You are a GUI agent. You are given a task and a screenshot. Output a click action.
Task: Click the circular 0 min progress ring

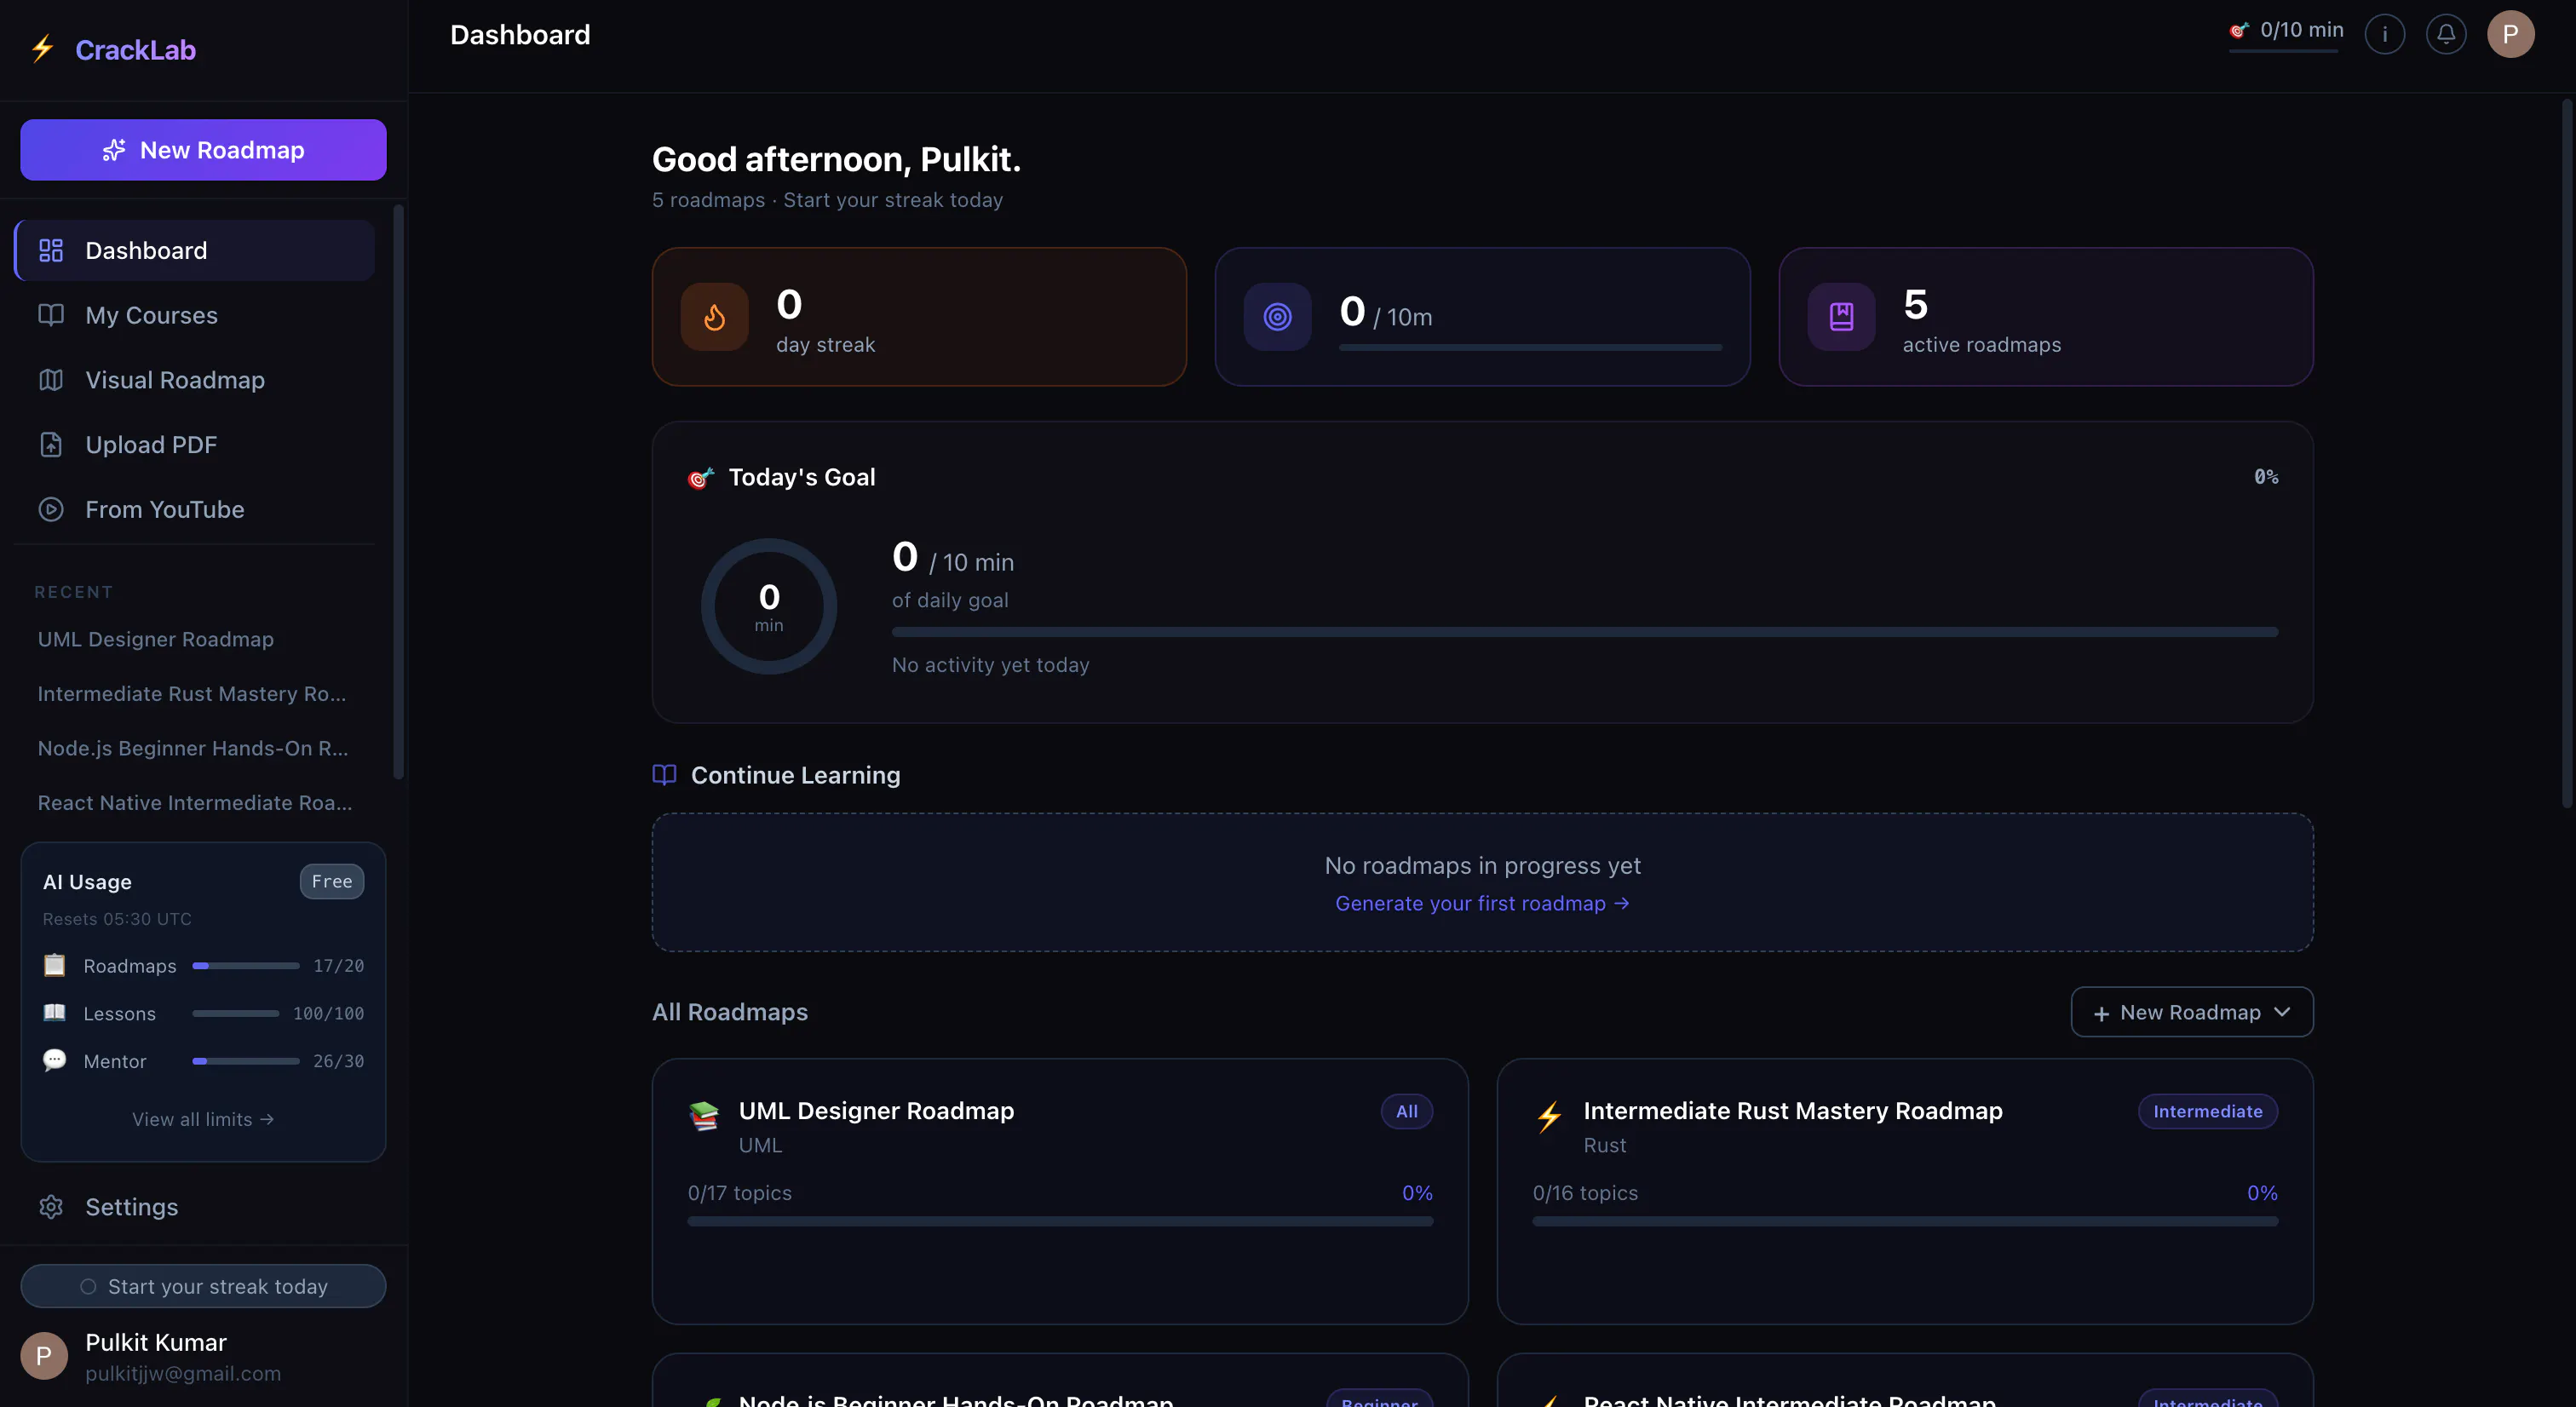tap(769, 606)
